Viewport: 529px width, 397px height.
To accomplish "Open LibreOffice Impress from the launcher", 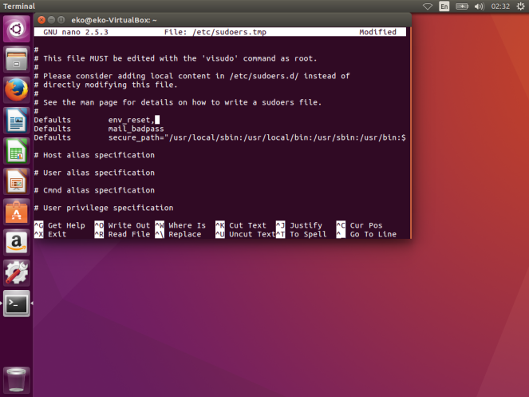I will click(x=16, y=181).
